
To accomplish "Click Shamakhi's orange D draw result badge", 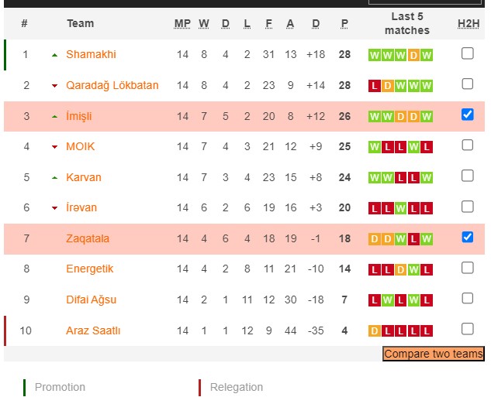I will (x=413, y=55).
